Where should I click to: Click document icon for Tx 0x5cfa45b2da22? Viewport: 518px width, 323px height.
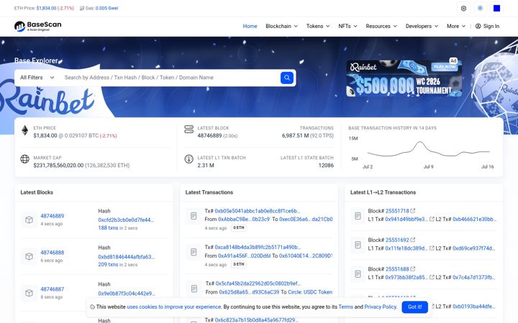(194, 289)
